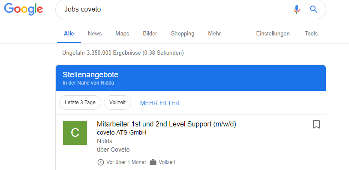349x170 pixels.
Task: Open the Einstellungen dropdown
Action: tap(273, 34)
